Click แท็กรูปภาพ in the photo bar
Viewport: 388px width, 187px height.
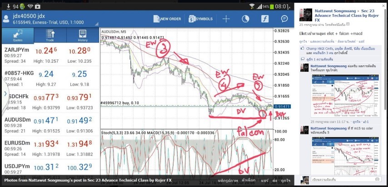[x=228, y=180]
